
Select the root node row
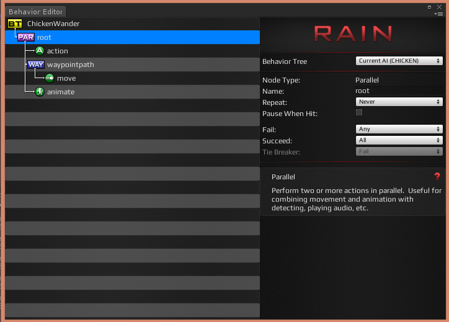(132, 37)
